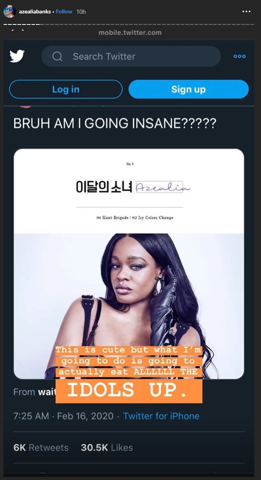This screenshot has width=261, height=480.
Task: Click inside the Search Twitter field
Action: pos(131,56)
